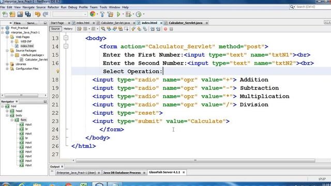Switch to the Start Page tab
331x186 pixels.
point(57,23)
